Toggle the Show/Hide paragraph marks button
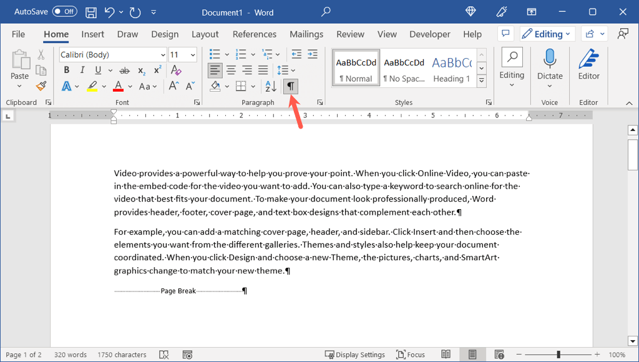This screenshot has width=639, height=362. pyautogui.click(x=290, y=86)
